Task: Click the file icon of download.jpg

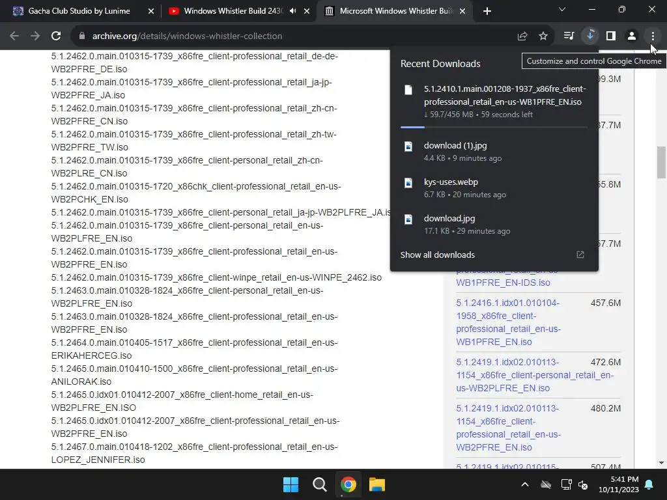Action: coord(408,219)
